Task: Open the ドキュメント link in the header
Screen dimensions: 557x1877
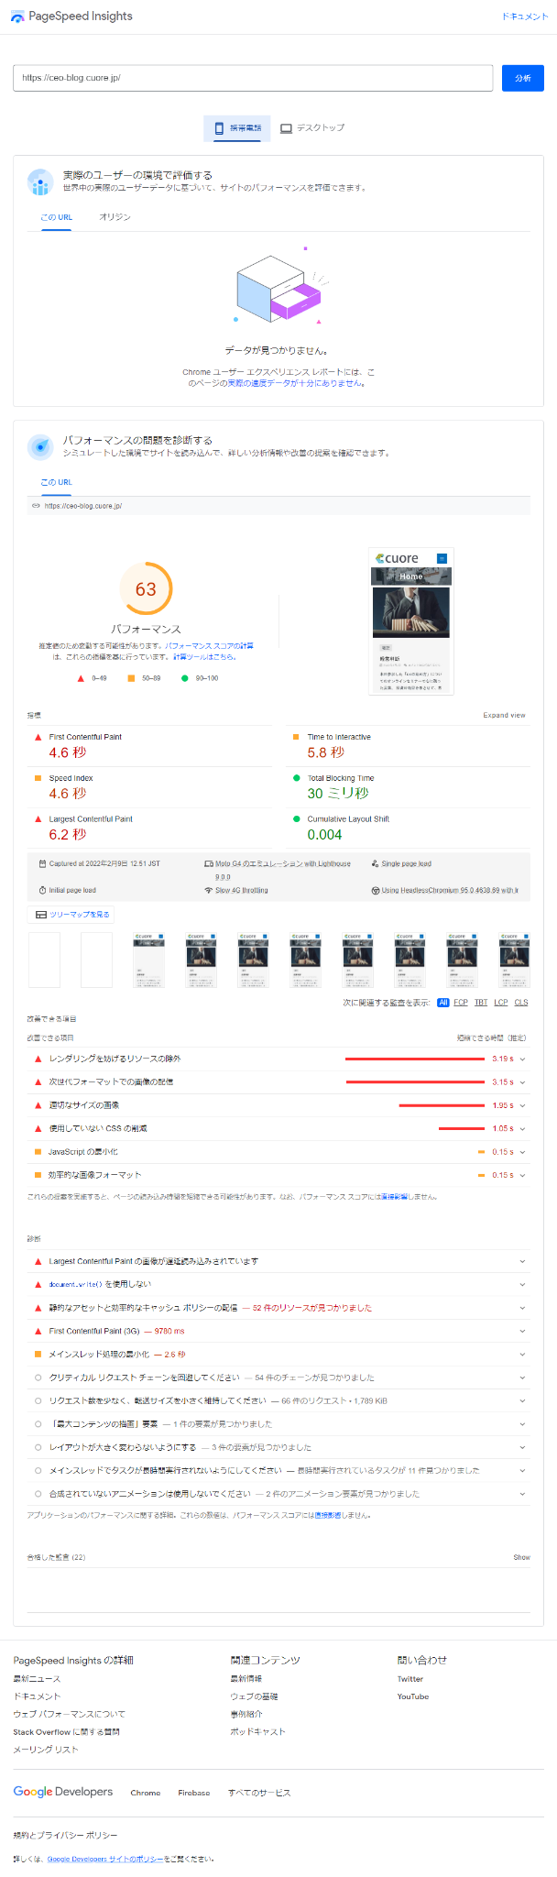Action: [x=524, y=16]
